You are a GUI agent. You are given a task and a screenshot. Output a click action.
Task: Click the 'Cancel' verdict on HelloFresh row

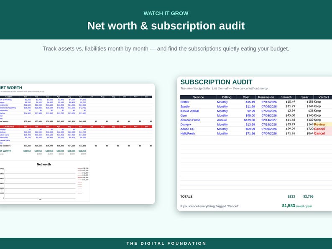click(x=319, y=133)
